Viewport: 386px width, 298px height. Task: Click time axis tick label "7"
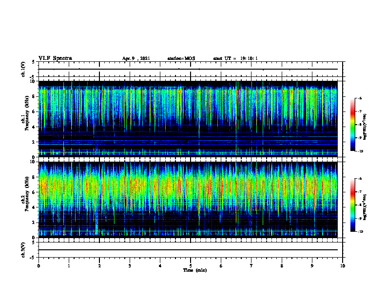pos(251,266)
